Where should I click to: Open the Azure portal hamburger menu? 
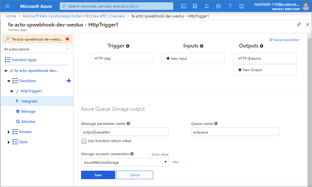[x=7, y=6]
